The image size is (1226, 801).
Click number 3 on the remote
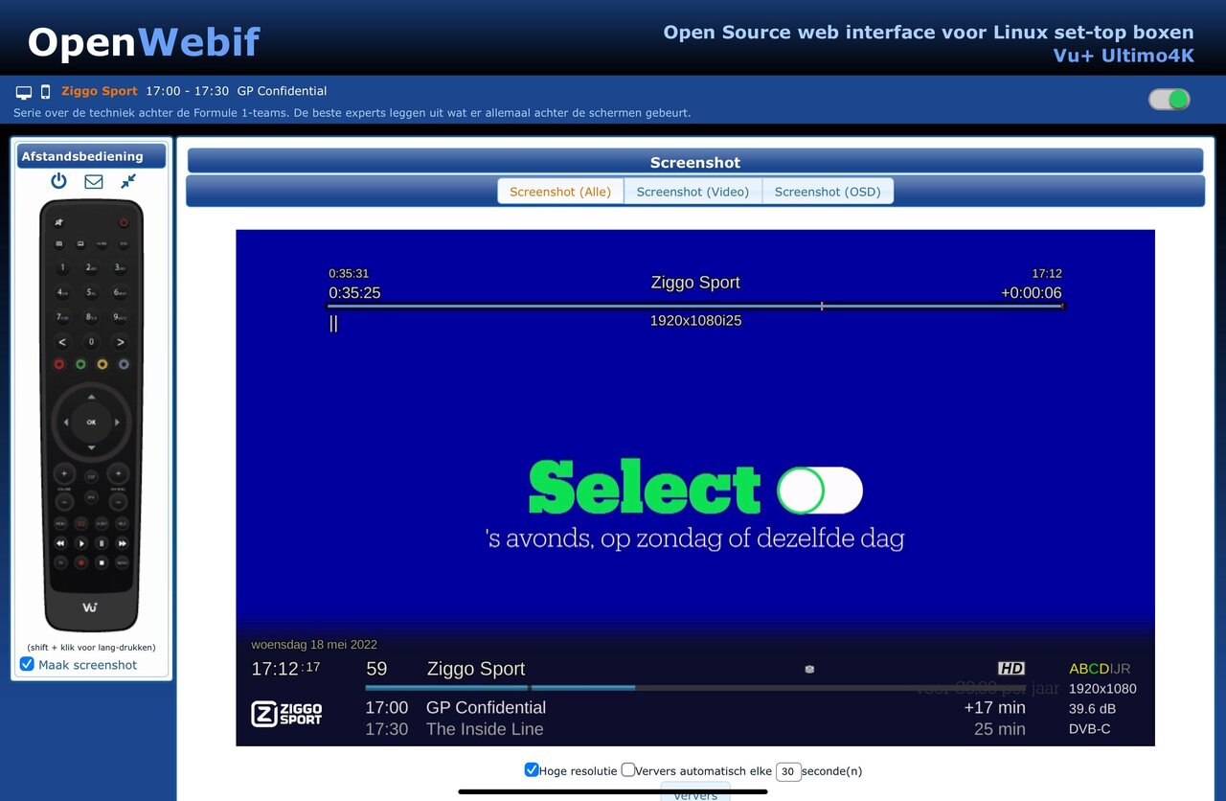point(120,268)
